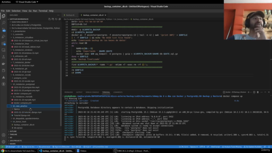Open Source Control view in activity bar
This screenshot has width=272, height=153.
click(x=3, y=30)
